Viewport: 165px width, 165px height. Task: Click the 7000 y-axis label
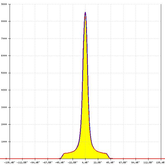(x=4, y=38)
